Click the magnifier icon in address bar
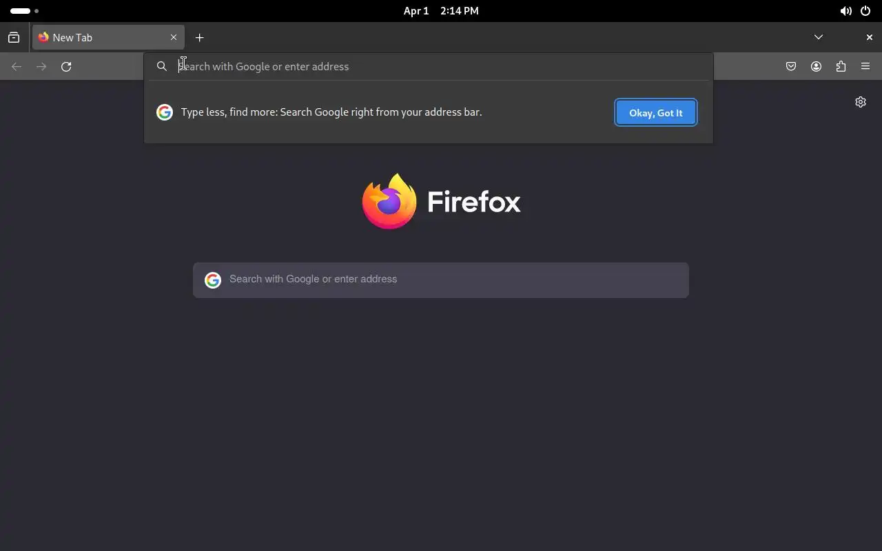Screen dimensions: 882x551 pos(162,67)
